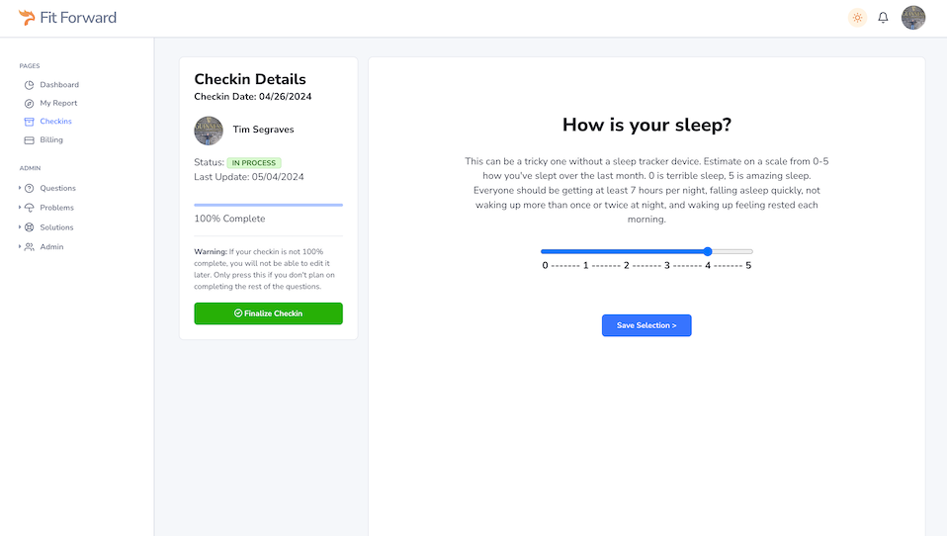
Task: Click the Fit Forward brand name
Action: (78, 18)
